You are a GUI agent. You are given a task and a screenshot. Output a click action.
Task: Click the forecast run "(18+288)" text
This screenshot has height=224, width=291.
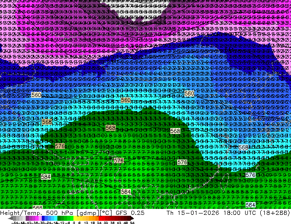(275, 213)
